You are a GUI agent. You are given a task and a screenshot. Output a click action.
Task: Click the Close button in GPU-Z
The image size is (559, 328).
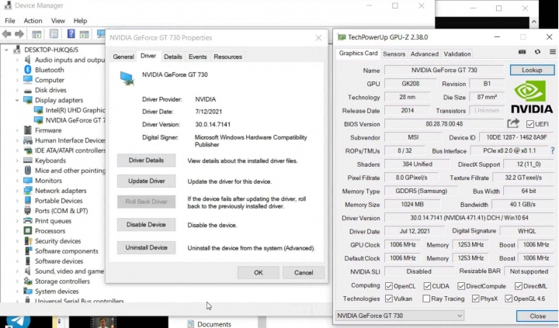[x=537, y=316]
